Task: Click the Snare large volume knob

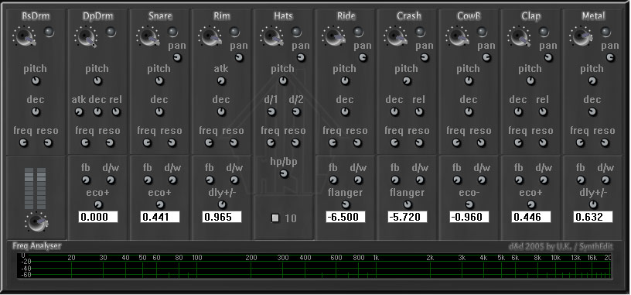Action: pyautogui.click(x=149, y=36)
